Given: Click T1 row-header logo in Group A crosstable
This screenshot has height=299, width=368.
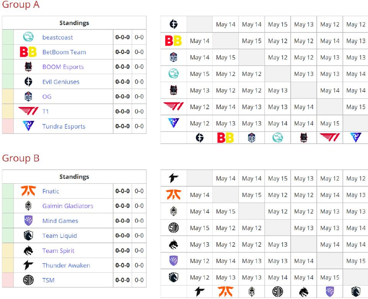Looking at the screenshot, I should (174, 107).
